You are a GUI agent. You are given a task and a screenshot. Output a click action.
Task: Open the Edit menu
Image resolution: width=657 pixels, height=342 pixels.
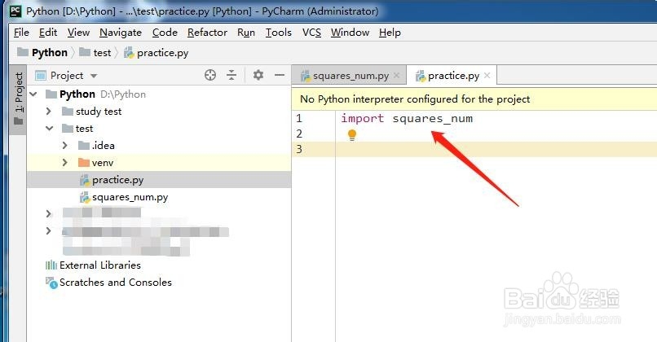click(x=48, y=33)
